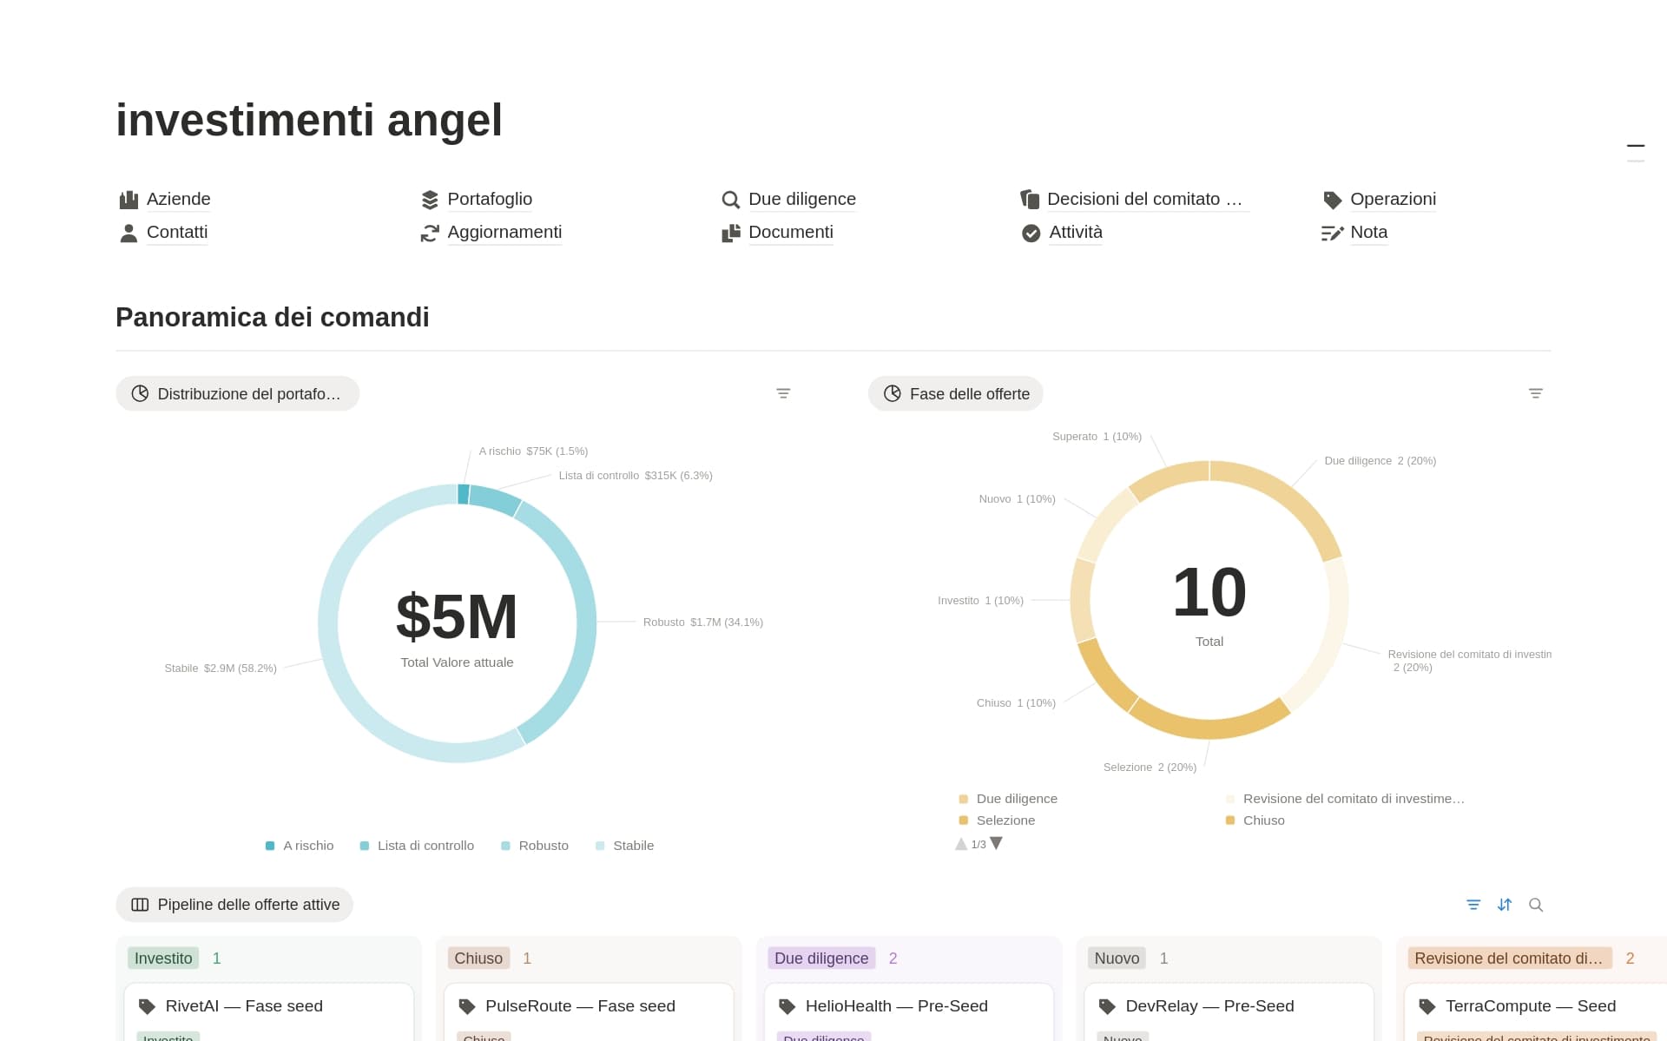This screenshot has width=1667, height=1041.
Task: Click the Aggiornamenti refresh arrows icon
Action: pyautogui.click(x=430, y=233)
